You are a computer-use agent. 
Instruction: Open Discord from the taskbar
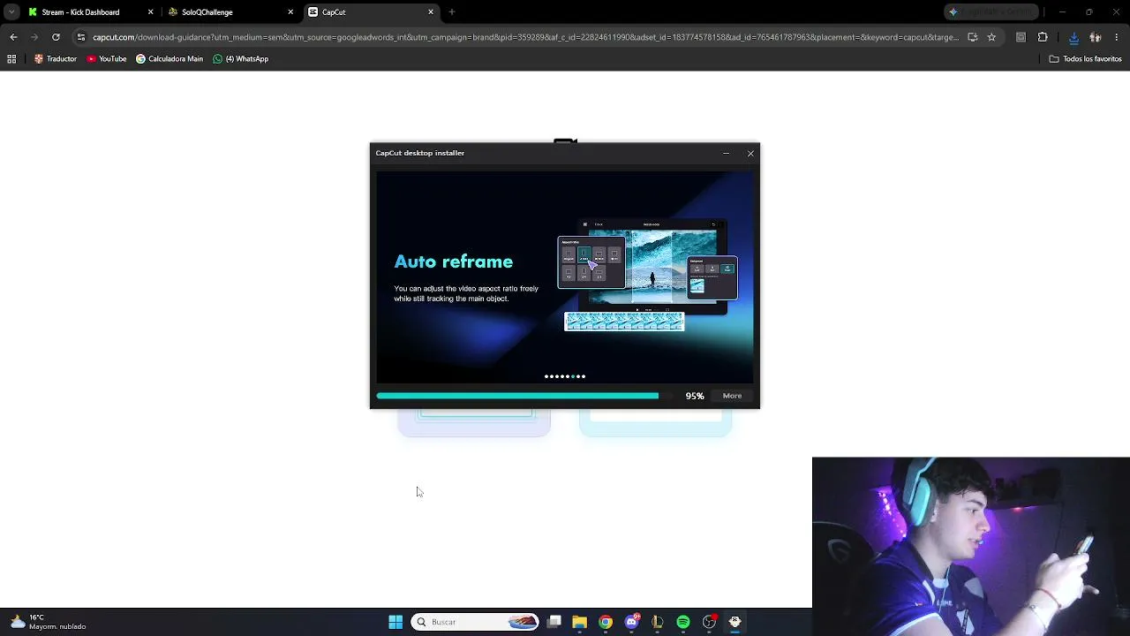point(631,622)
